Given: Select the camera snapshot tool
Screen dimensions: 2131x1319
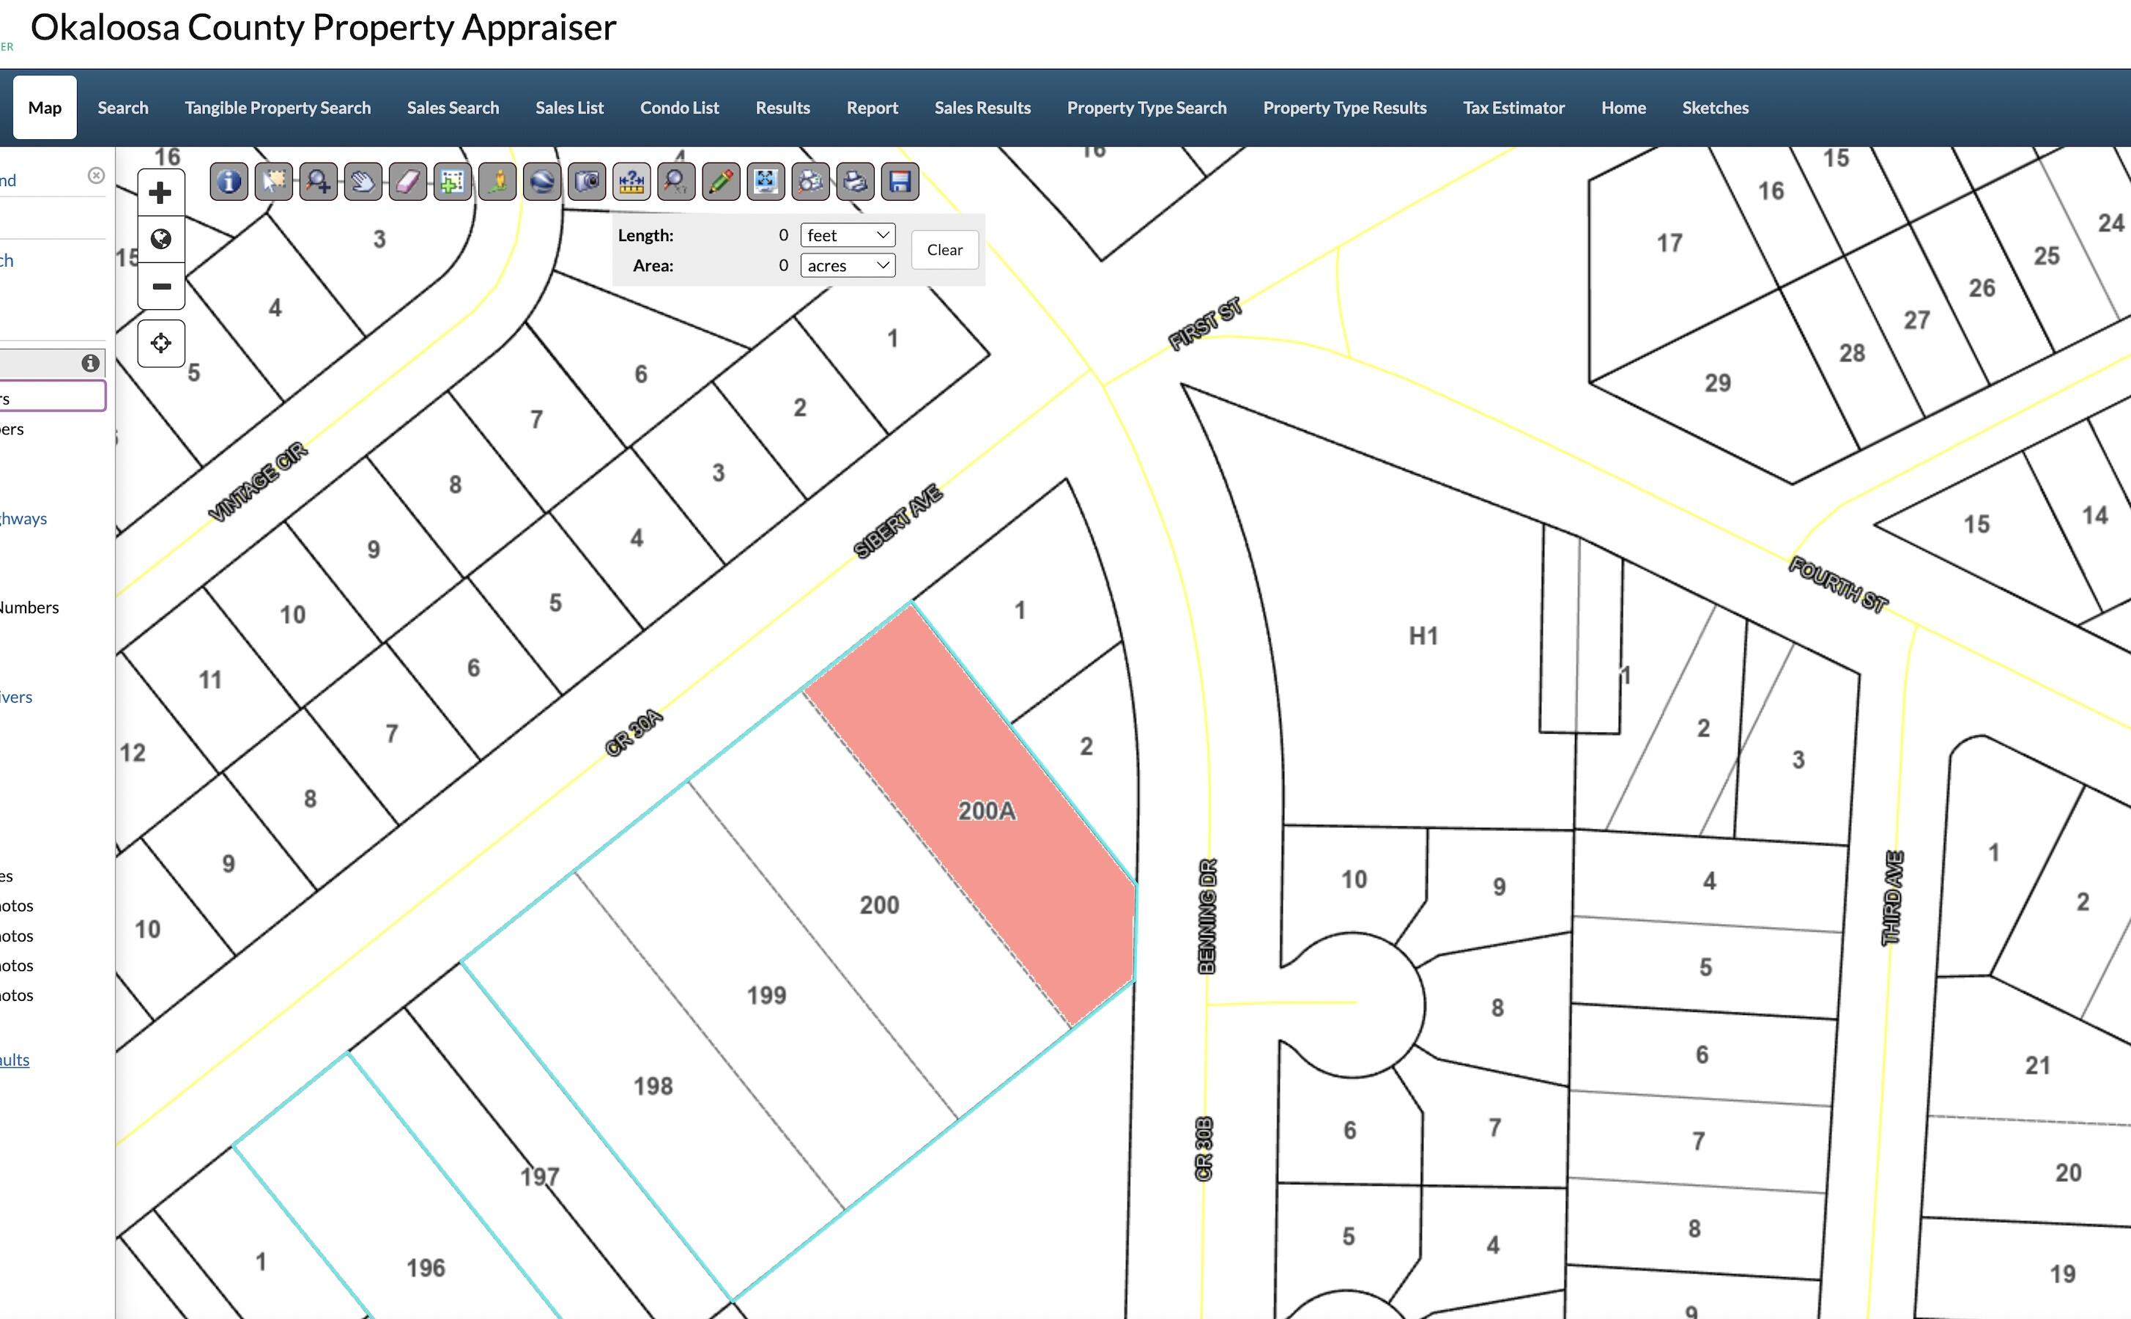Looking at the screenshot, I should click(x=587, y=182).
